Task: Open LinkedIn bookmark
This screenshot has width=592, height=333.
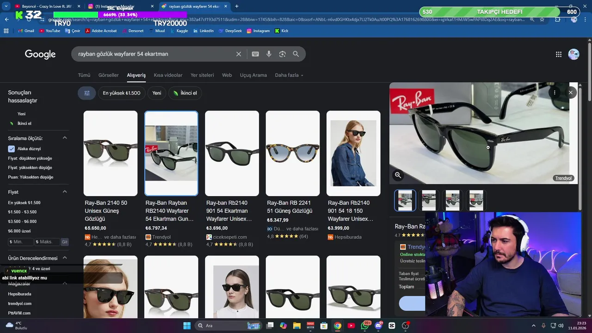Action: point(203,31)
